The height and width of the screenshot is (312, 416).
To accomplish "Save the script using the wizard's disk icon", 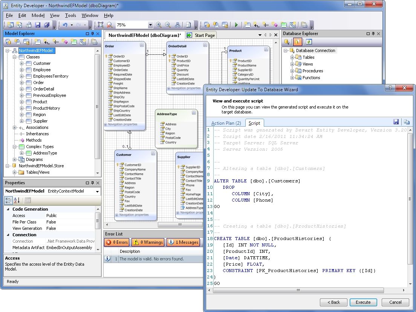I will click(x=396, y=122).
